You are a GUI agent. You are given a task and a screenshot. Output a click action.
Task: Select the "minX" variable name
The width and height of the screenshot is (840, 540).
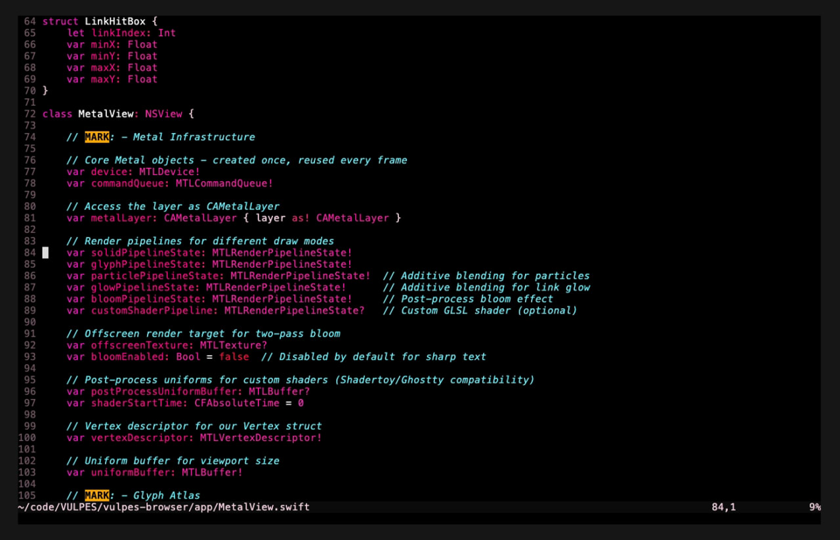103,45
